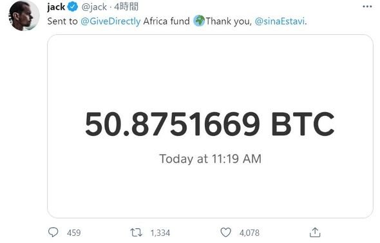The width and height of the screenshot is (380, 243).
Task: Open the @sinaEstavi mention link
Action: (280, 21)
